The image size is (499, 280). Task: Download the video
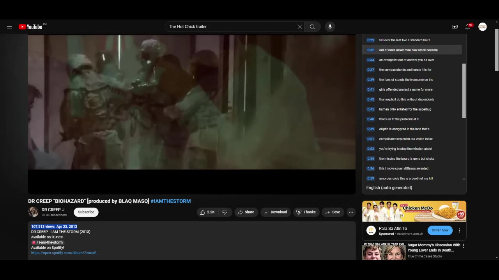[276, 212]
